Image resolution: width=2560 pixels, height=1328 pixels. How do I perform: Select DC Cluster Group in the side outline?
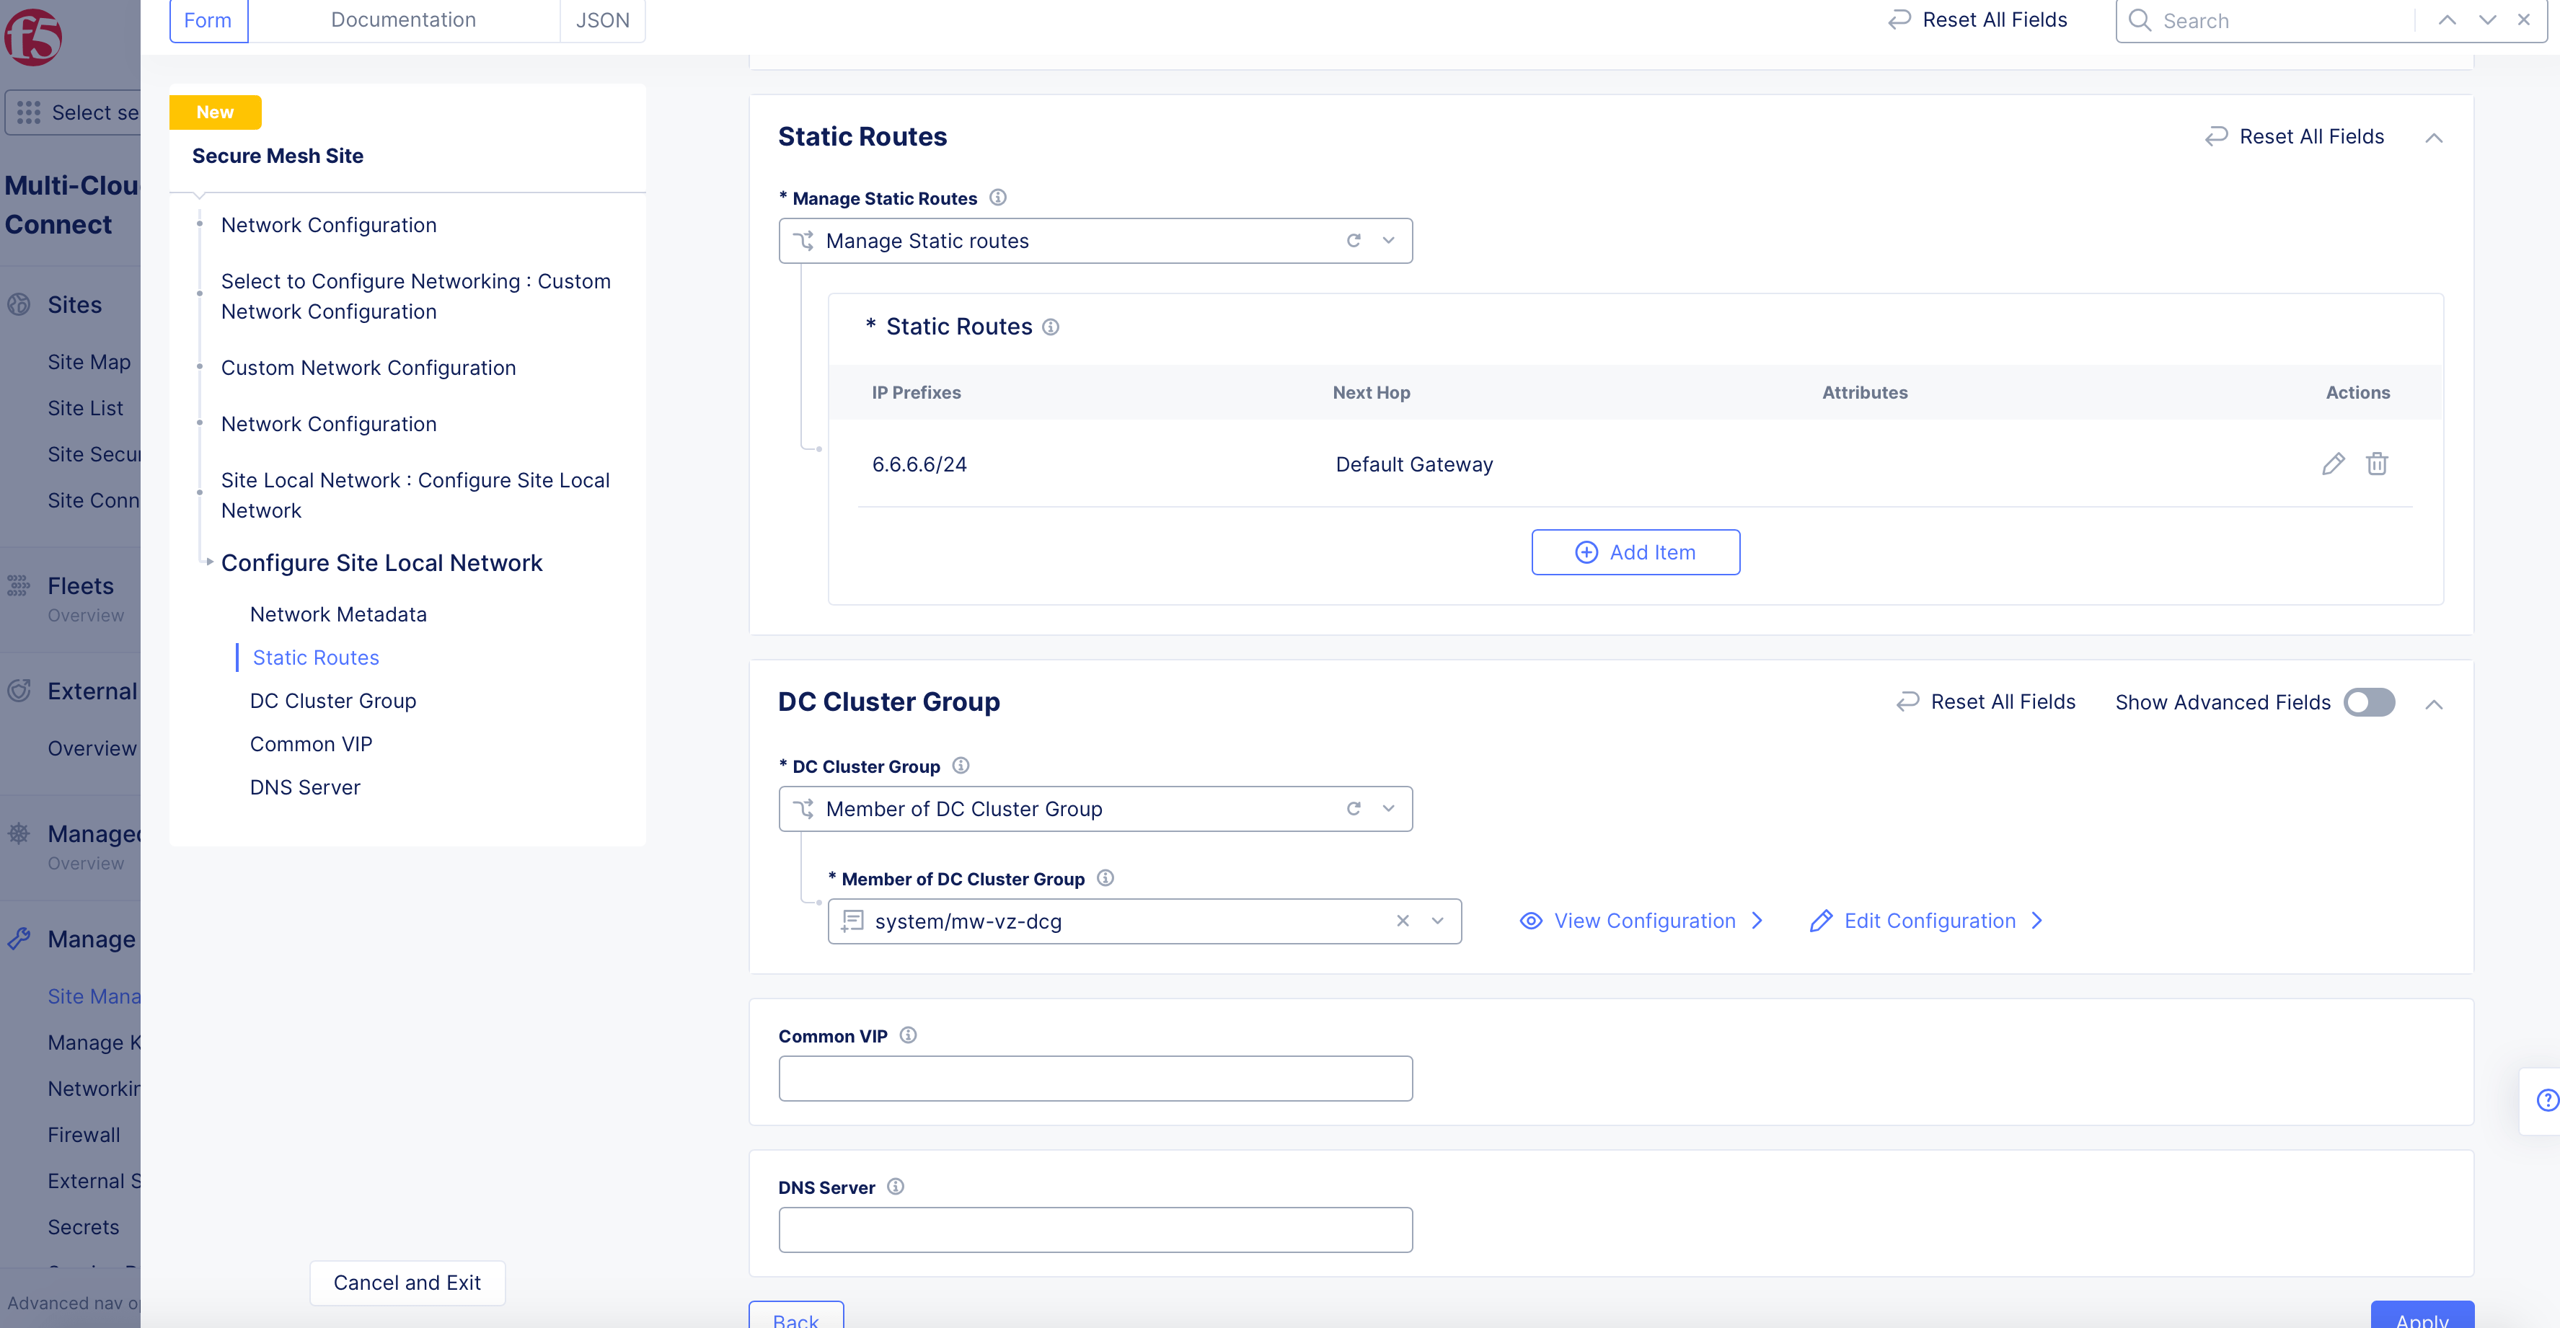pyautogui.click(x=333, y=700)
